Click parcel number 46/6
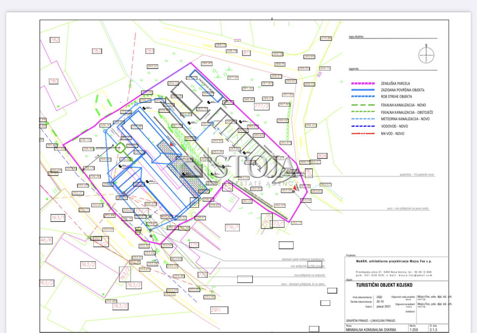 click(46, 240)
